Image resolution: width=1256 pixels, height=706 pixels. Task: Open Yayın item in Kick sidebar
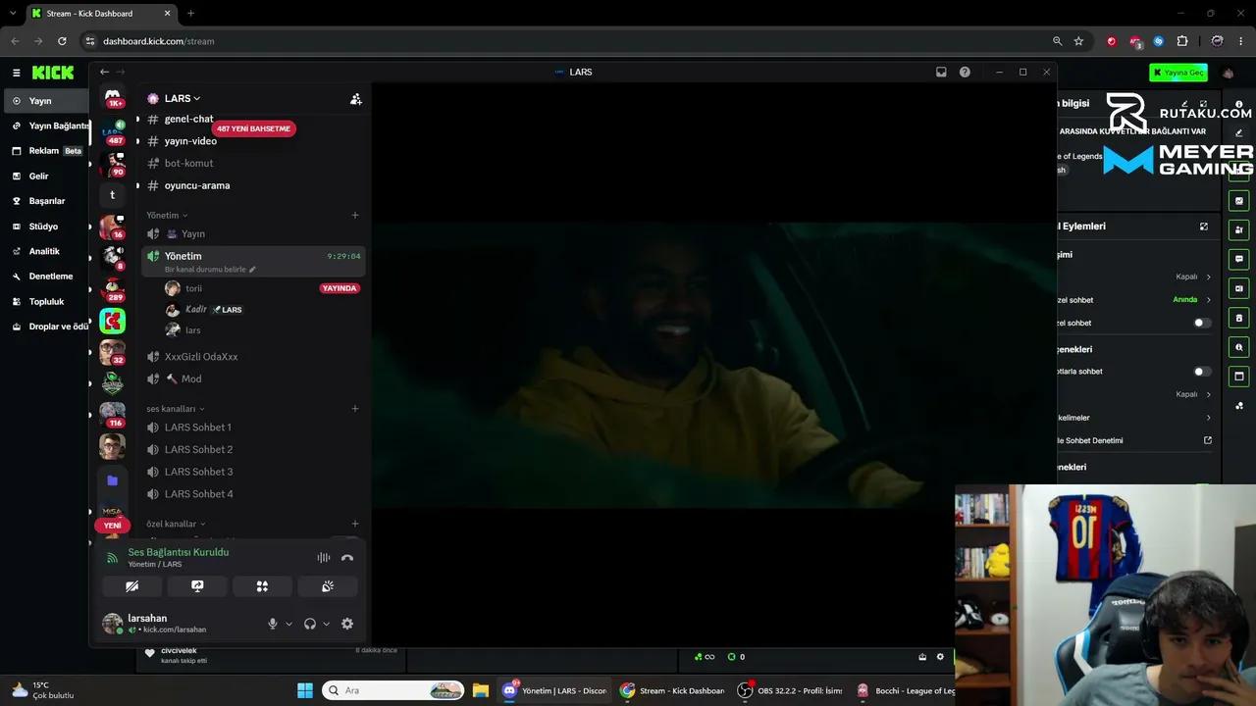(x=44, y=101)
